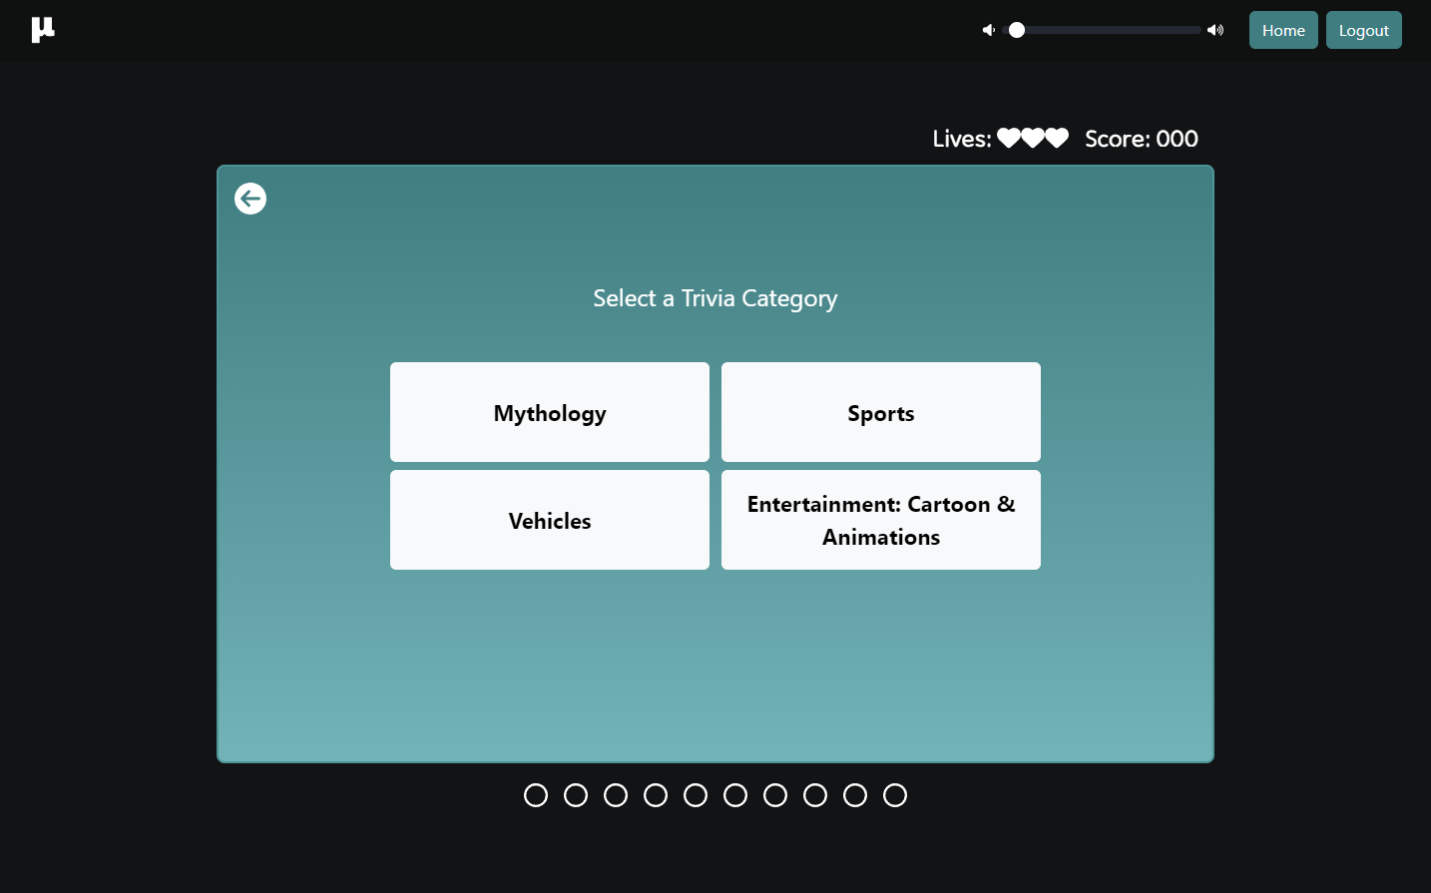Screen dimensions: 1431x893
Task: Click the last heart life icon
Action: coord(1057,138)
